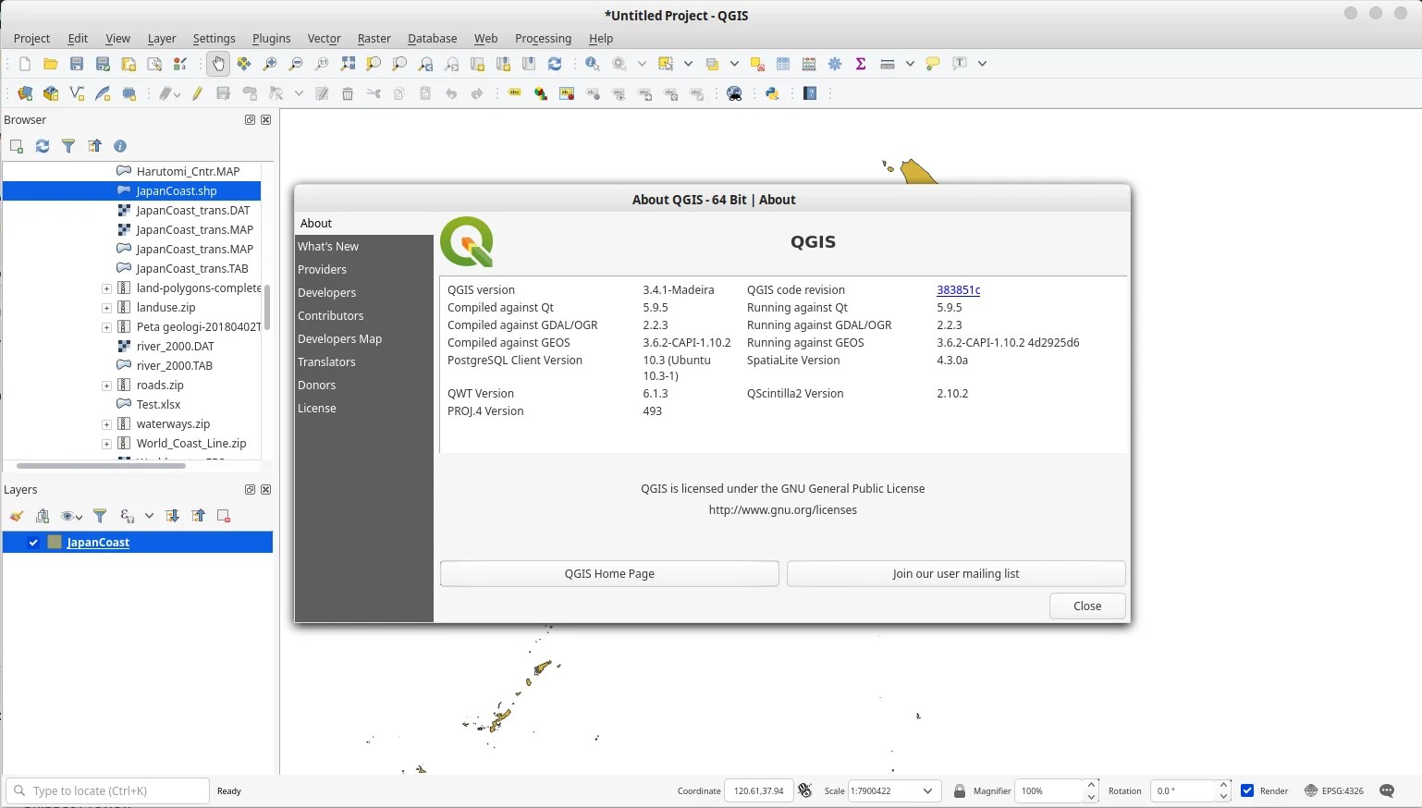This screenshot has width=1422, height=808.
Task: Toggle the Render checkbox
Action: point(1247,790)
